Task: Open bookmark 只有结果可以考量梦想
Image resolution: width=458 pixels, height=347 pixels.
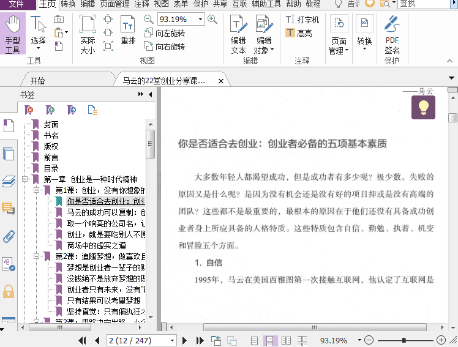Action: coord(104,300)
